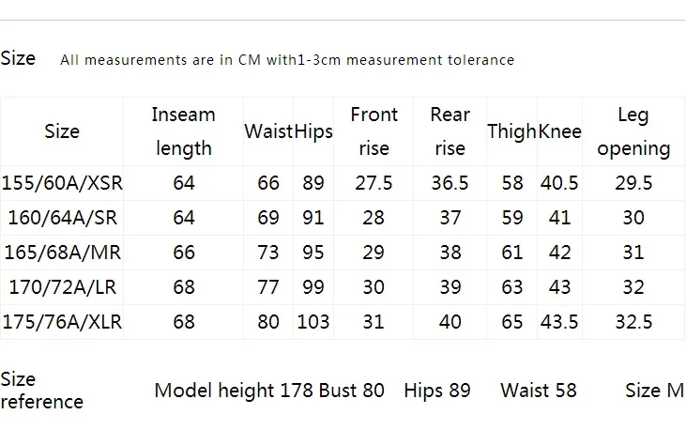Click the Rear rise column header
This screenshot has height=445, width=686.
tap(450, 131)
